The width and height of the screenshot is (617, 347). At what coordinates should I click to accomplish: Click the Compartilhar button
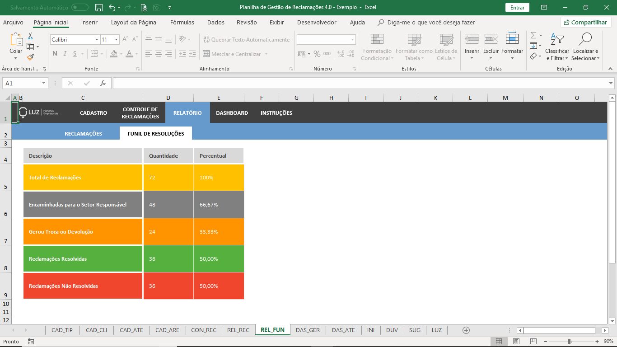pyautogui.click(x=586, y=22)
